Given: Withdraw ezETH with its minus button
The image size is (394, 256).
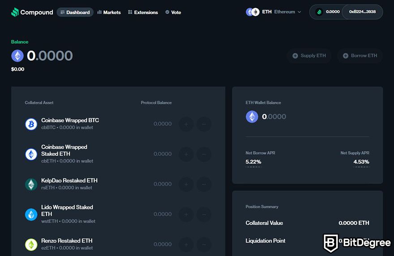Looking at the screenshot, I should tap(204, 244).
